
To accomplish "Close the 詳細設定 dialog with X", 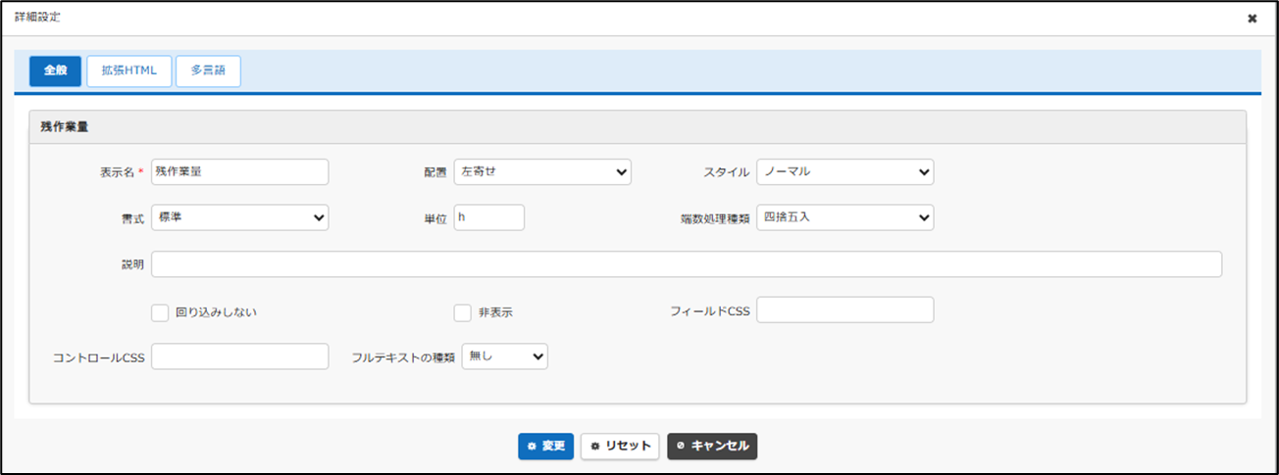I will coord(1252,19).
